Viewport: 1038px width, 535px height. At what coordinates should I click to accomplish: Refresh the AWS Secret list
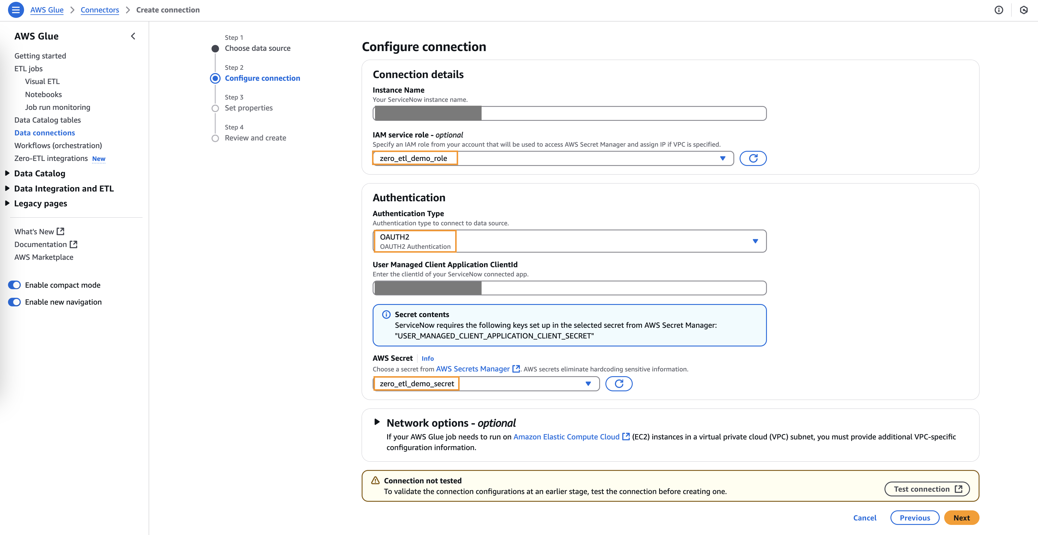[618, 384]
